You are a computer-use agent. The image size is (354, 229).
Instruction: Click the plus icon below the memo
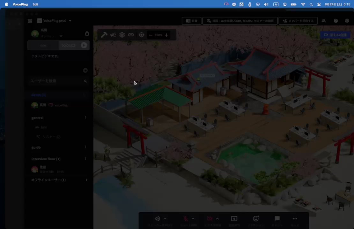85,71
